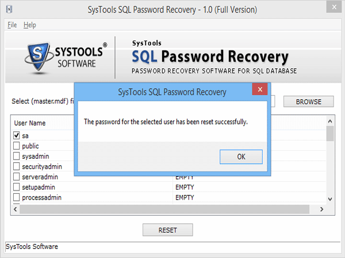Screen dimensions: 345x258
Task: Open the File menu
Action: pos(12,25)
